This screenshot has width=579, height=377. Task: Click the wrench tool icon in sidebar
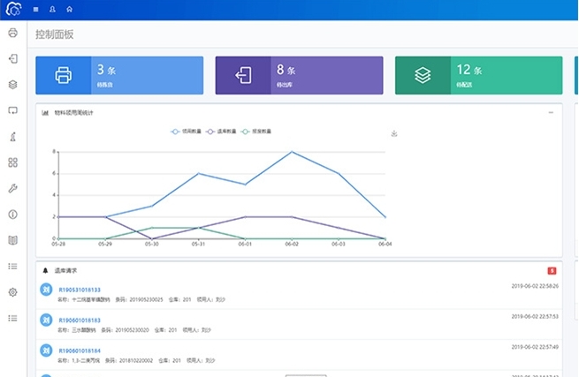pyautogui.click(x=12, y=188)
